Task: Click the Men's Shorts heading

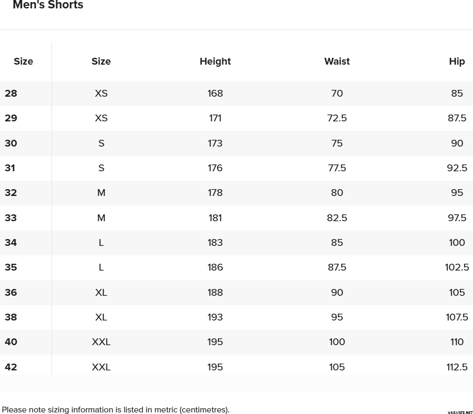Action: click(48, 5)
